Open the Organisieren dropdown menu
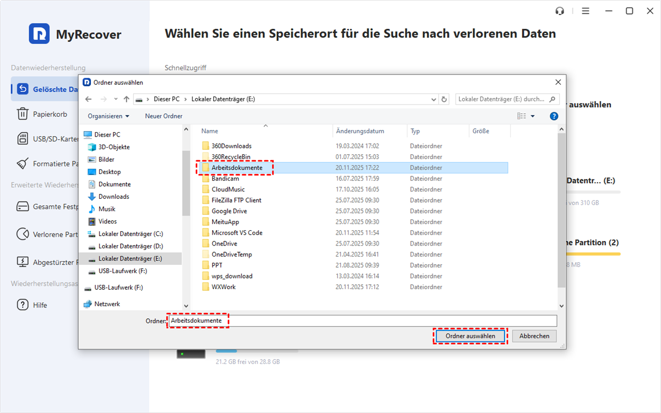 tap(109, 116)
